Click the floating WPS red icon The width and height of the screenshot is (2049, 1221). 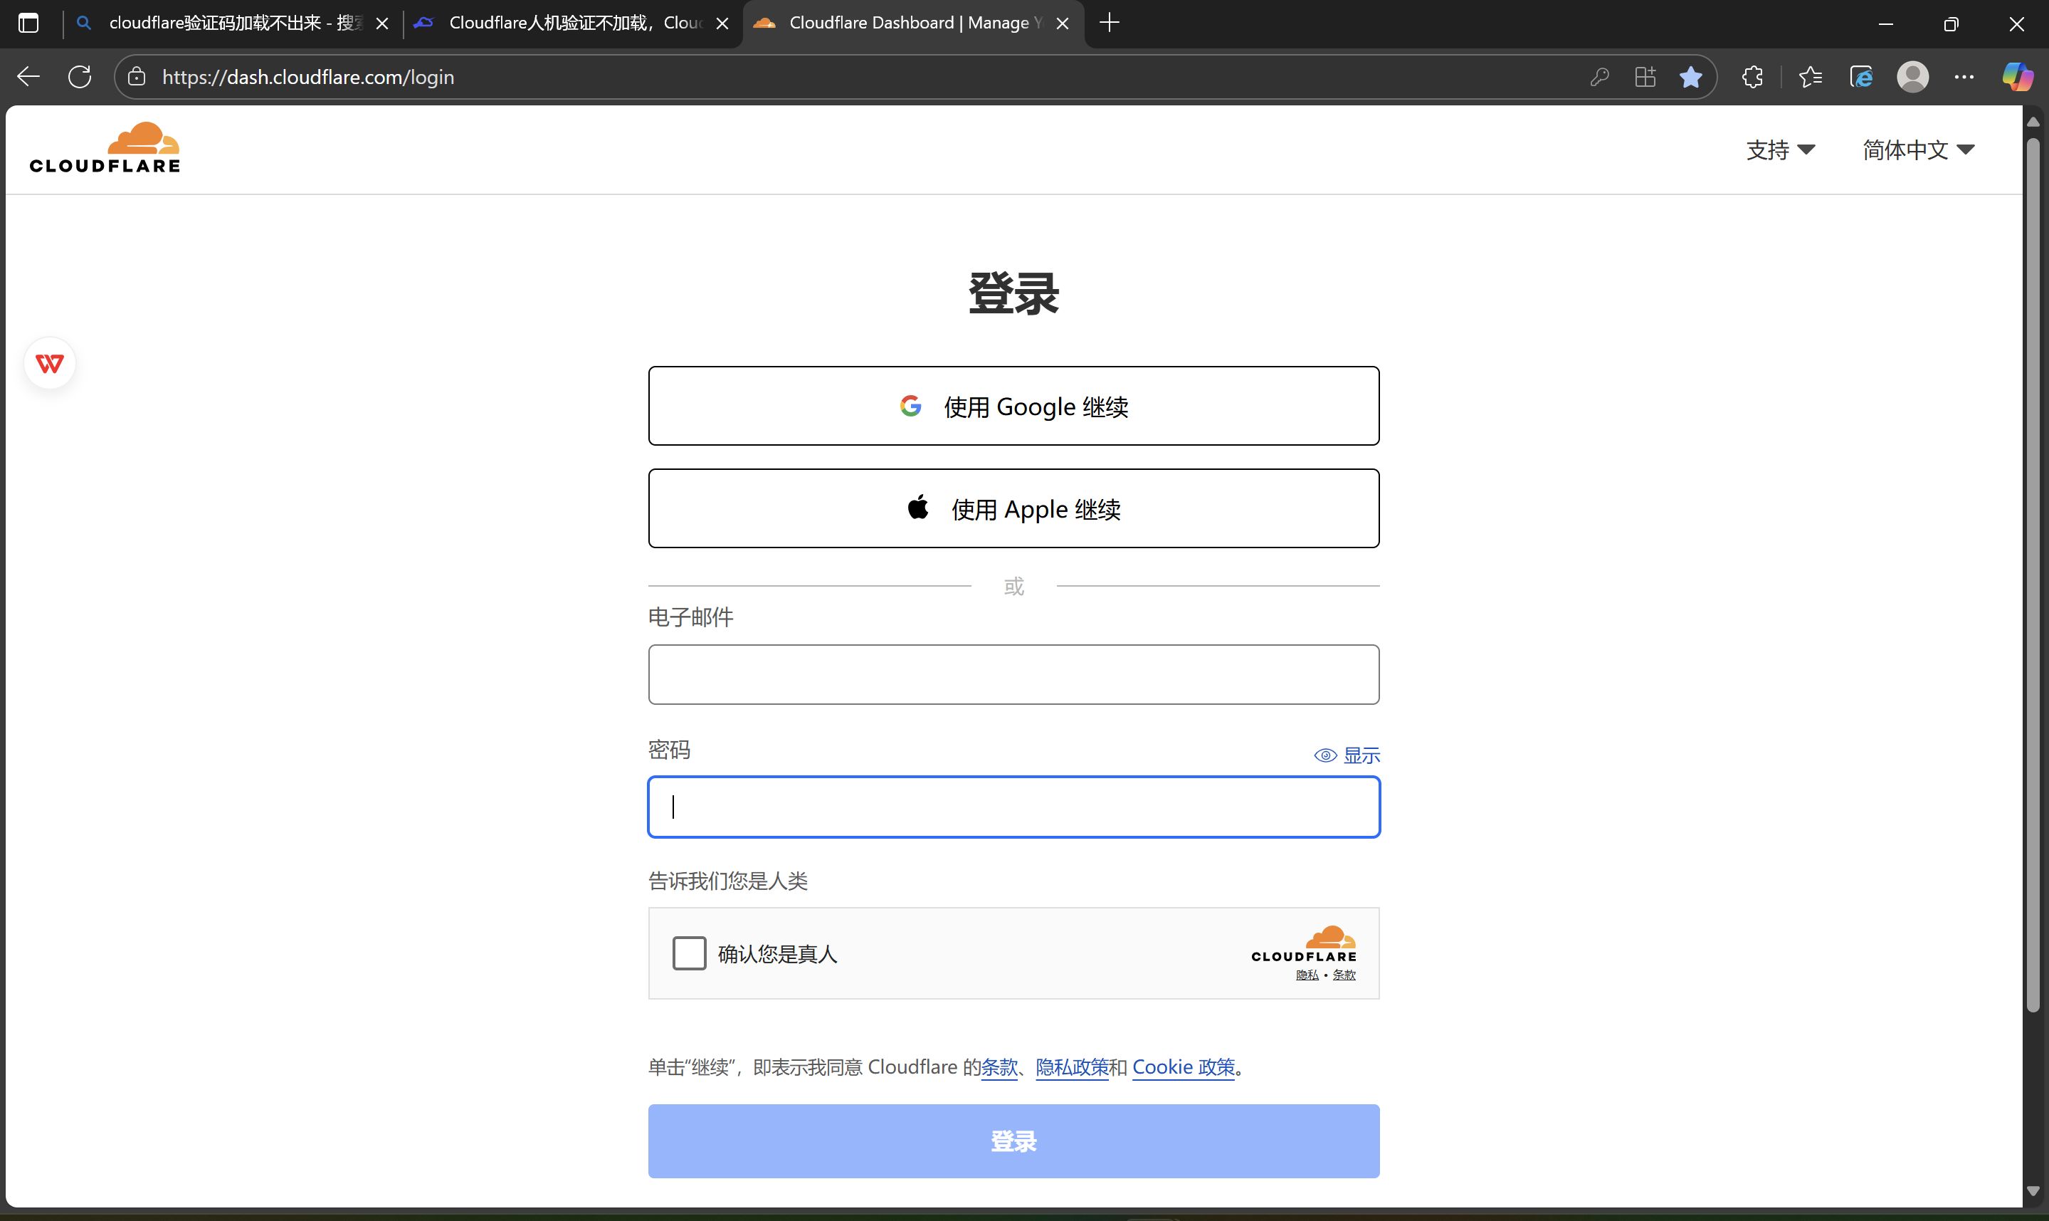tap(50, 363)
